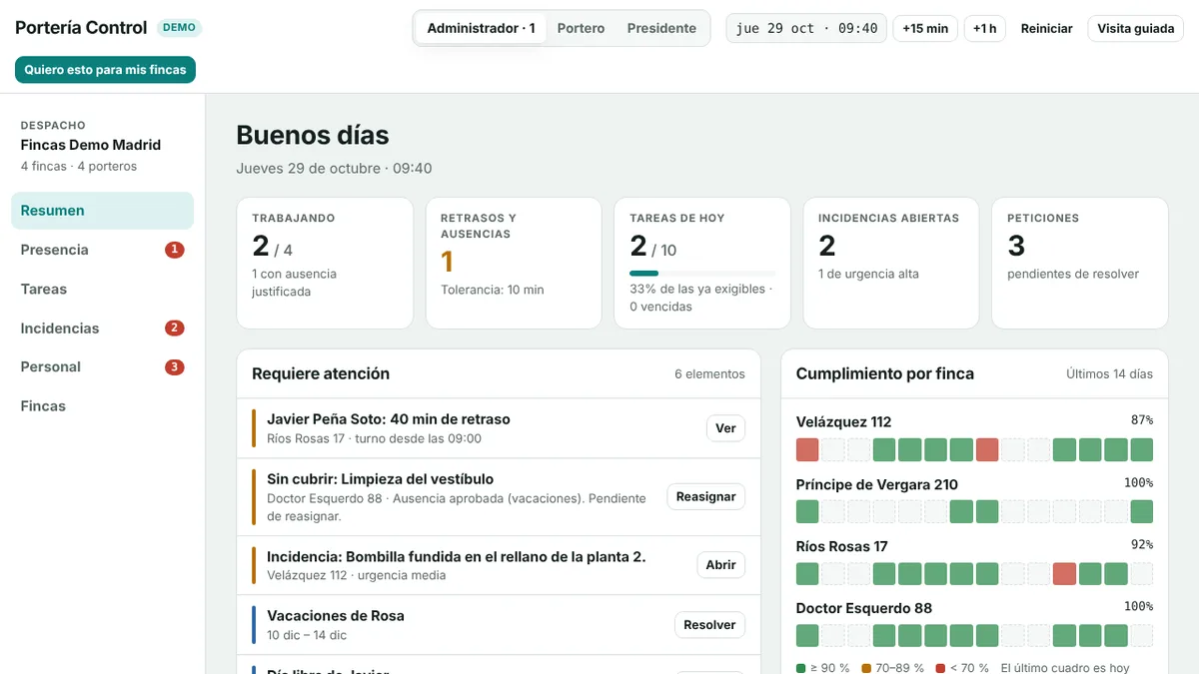The height and width of the screenshot is (674, 1199).
Task: Click the date display jue 29 oct · 09:40
Action: click(x=806, y=28)
